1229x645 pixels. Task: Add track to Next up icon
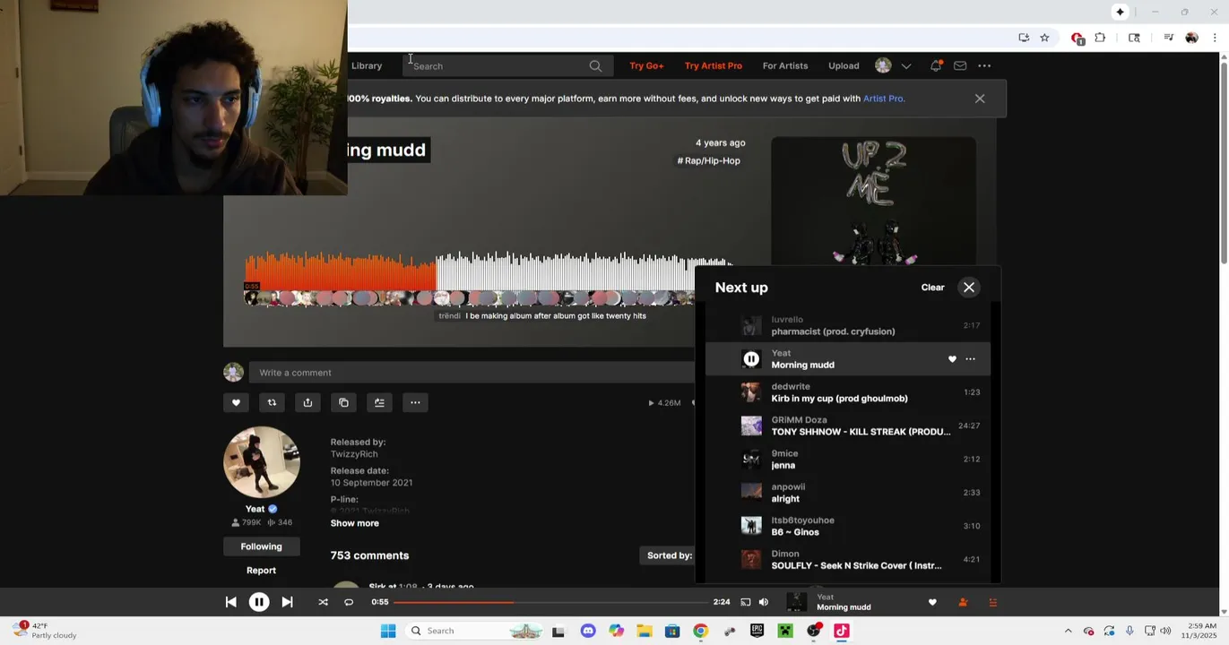pos(379,402)
